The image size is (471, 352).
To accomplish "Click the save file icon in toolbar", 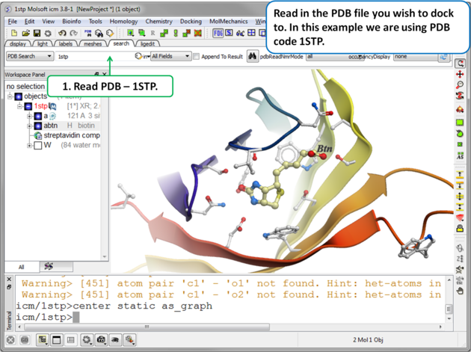I will 37,33.
